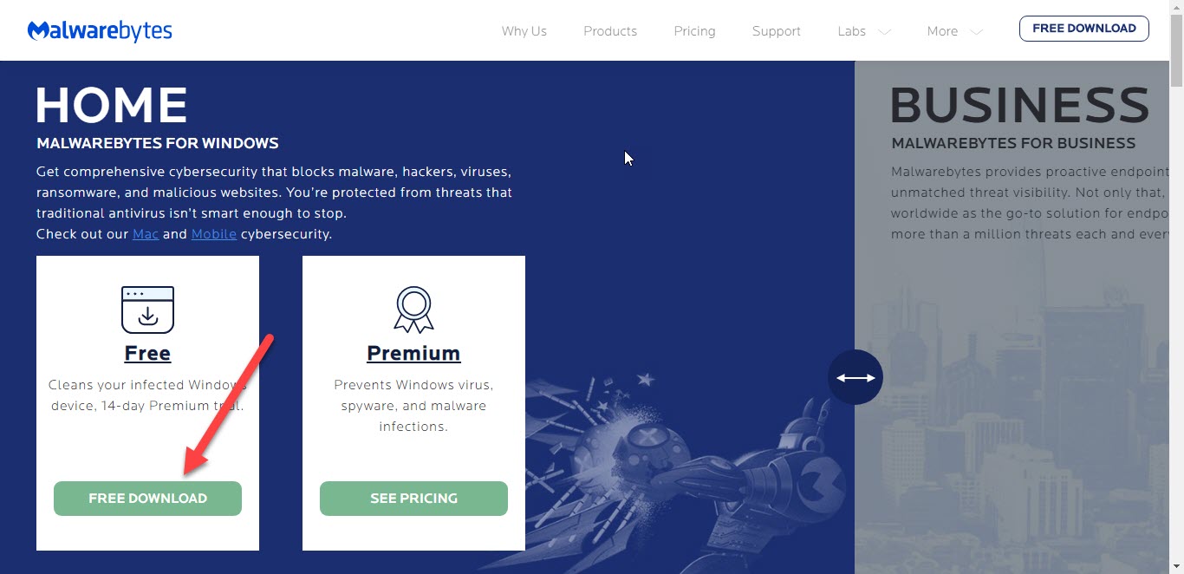
Task: Follow the Mac cybersecurity link
Action: pyautogui.click(x=146, y=234)
